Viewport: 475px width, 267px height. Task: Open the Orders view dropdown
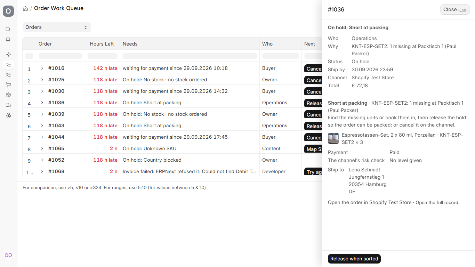[57, 27]
